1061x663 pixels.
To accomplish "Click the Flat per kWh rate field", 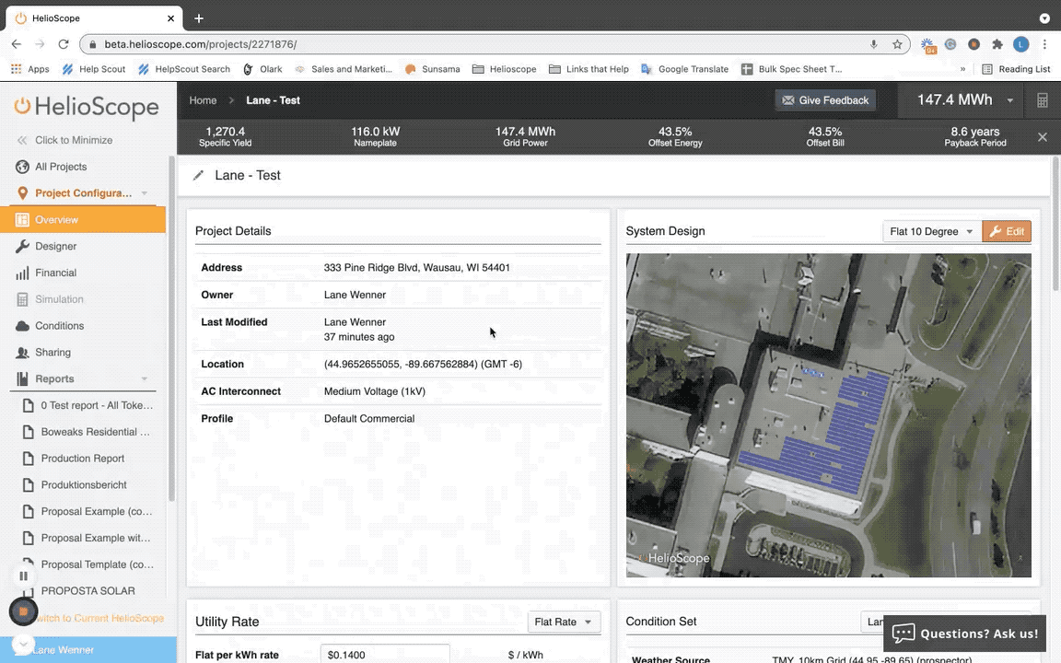I will [385, 654].
